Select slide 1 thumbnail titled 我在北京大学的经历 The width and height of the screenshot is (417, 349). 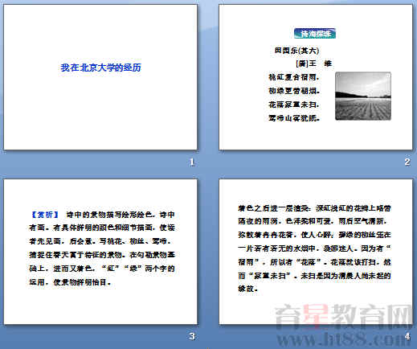click(x=100, y=77)
